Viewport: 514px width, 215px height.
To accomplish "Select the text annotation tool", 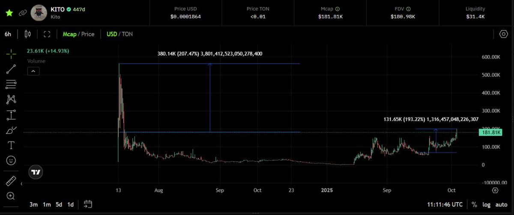I will point(11,145).
